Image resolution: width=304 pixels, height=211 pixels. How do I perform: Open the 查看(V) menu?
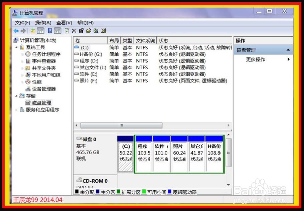[x=64, y=23]
